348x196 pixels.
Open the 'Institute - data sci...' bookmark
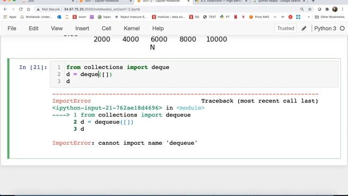pos(169,17)
